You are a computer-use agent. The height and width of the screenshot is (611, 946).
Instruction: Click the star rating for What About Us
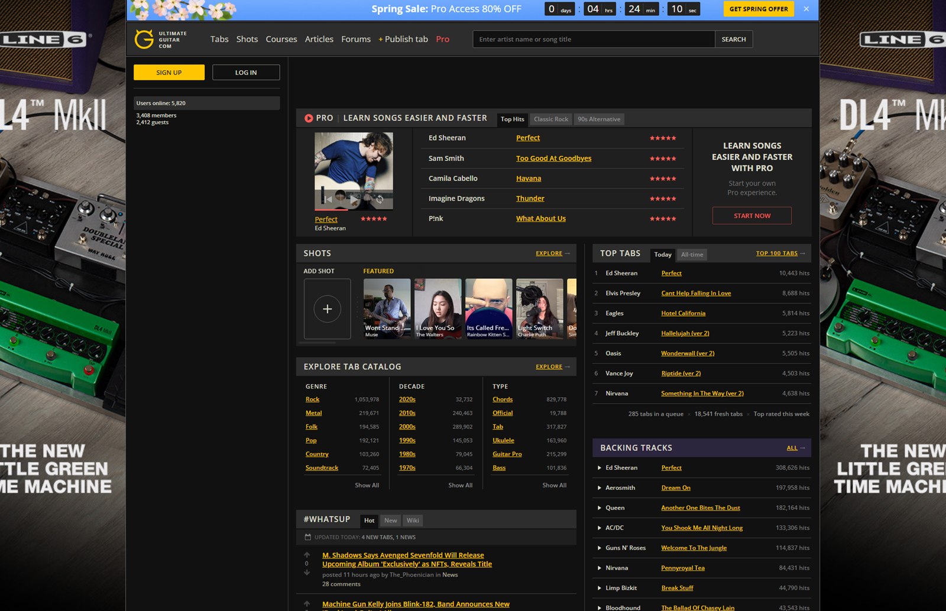tap(663, 219)
